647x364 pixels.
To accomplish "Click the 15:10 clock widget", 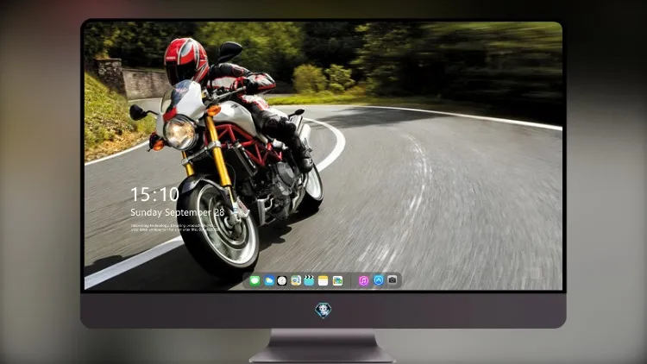I will pyautogui.click(x=154, y=194).
